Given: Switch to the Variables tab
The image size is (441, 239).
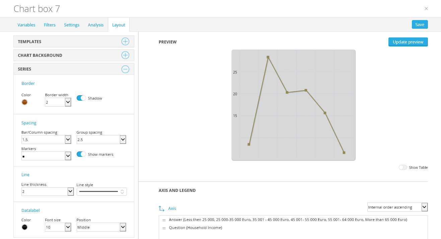Looking at the screenshot, I should click(x=26, y=25).
